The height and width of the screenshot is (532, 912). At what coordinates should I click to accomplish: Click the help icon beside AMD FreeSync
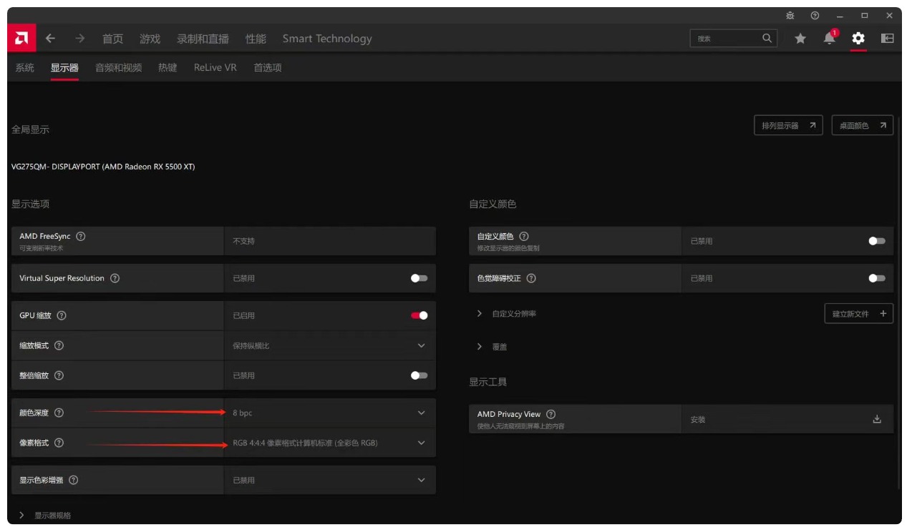81,237
